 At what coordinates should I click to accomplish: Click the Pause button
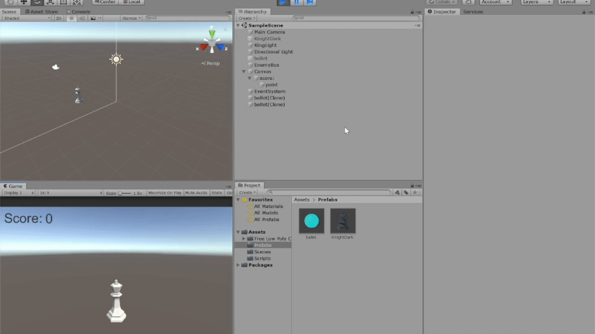click(296, 2)
